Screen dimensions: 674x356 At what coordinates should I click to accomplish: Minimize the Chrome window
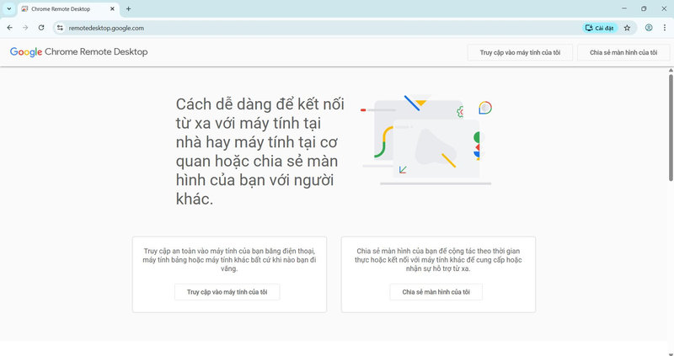(x=624, y=8)
